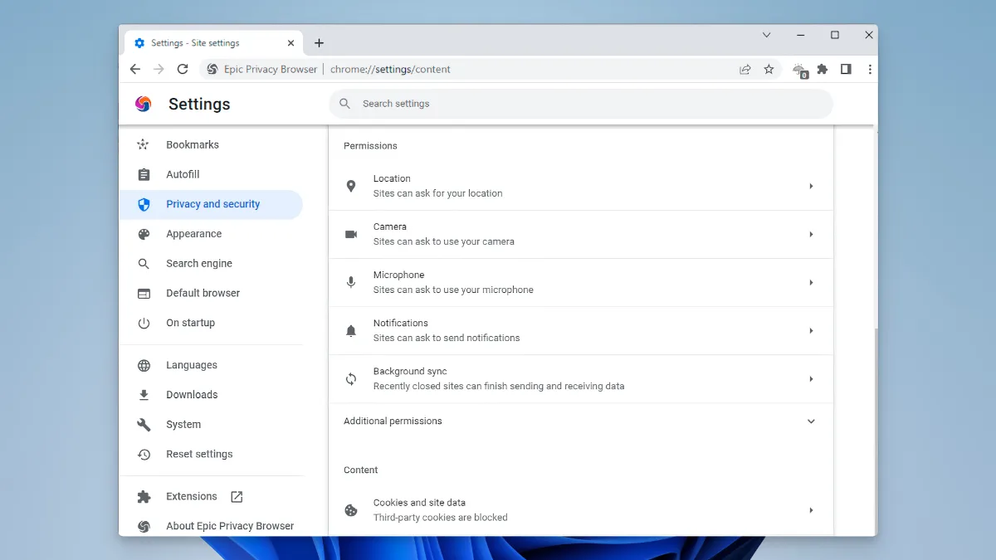Image resolution: width=996 pixels, height=560 pixels.
Task: Open a new tab with plus button
Action: [x=319, y=43]
